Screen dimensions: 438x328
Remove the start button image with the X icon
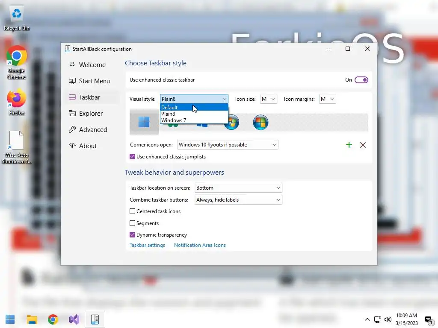pyautogui.click(x=363, y=145)
